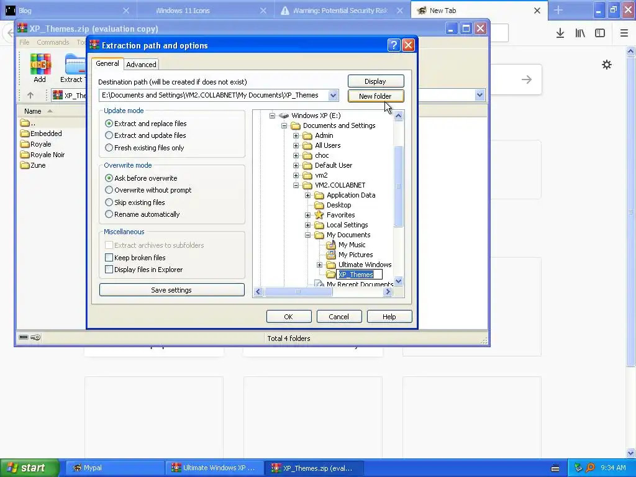Collapse Windows XP (E:) tree node

pyautogui.click(x=272, y=116)
